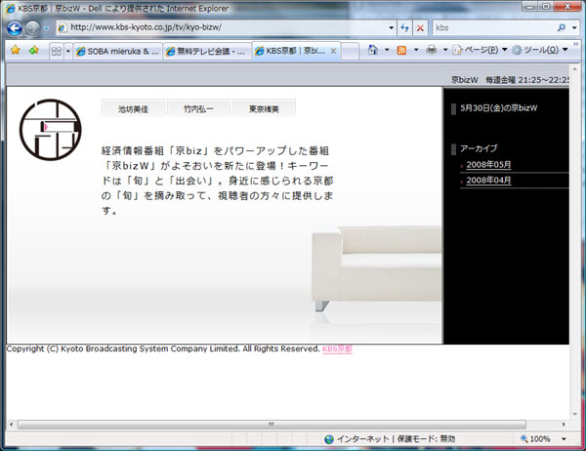The height and width of the screenshot is (451, 586).
Task: Open the ページ(P) menu
Action: (480, 50)
